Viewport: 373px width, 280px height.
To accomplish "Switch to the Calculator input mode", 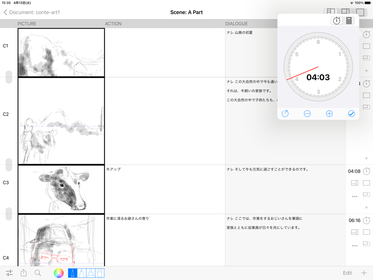I will click(349, 20).
